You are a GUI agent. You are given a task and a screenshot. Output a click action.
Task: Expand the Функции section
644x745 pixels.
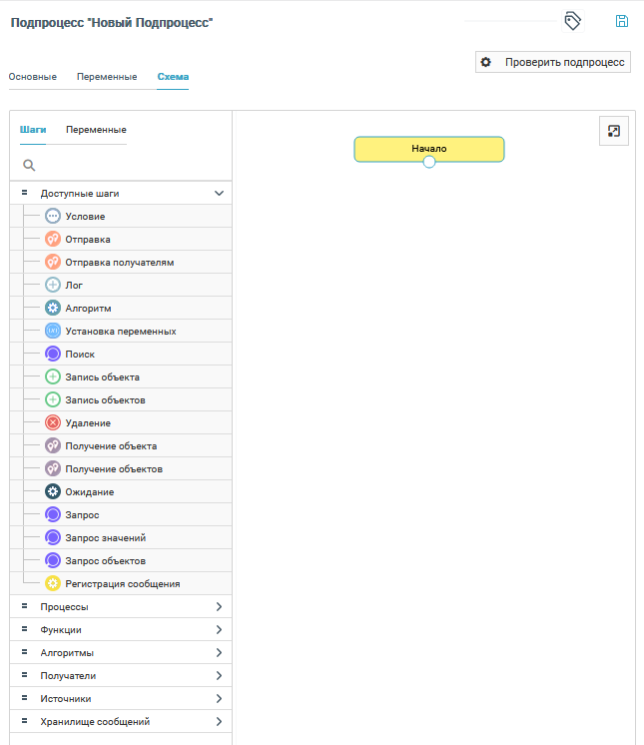pos(219,629)
